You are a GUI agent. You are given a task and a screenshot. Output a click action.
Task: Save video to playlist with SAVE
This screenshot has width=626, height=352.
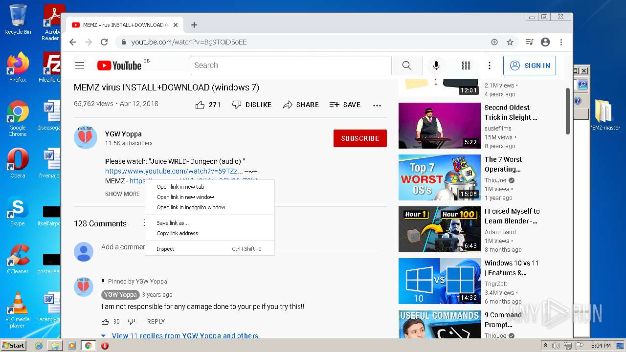pos(345,105)
